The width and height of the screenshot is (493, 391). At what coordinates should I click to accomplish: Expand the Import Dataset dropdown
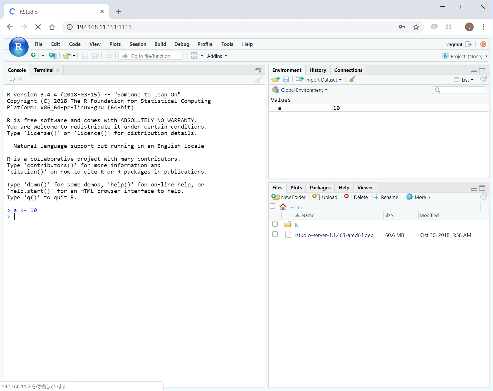pos(319,80)
